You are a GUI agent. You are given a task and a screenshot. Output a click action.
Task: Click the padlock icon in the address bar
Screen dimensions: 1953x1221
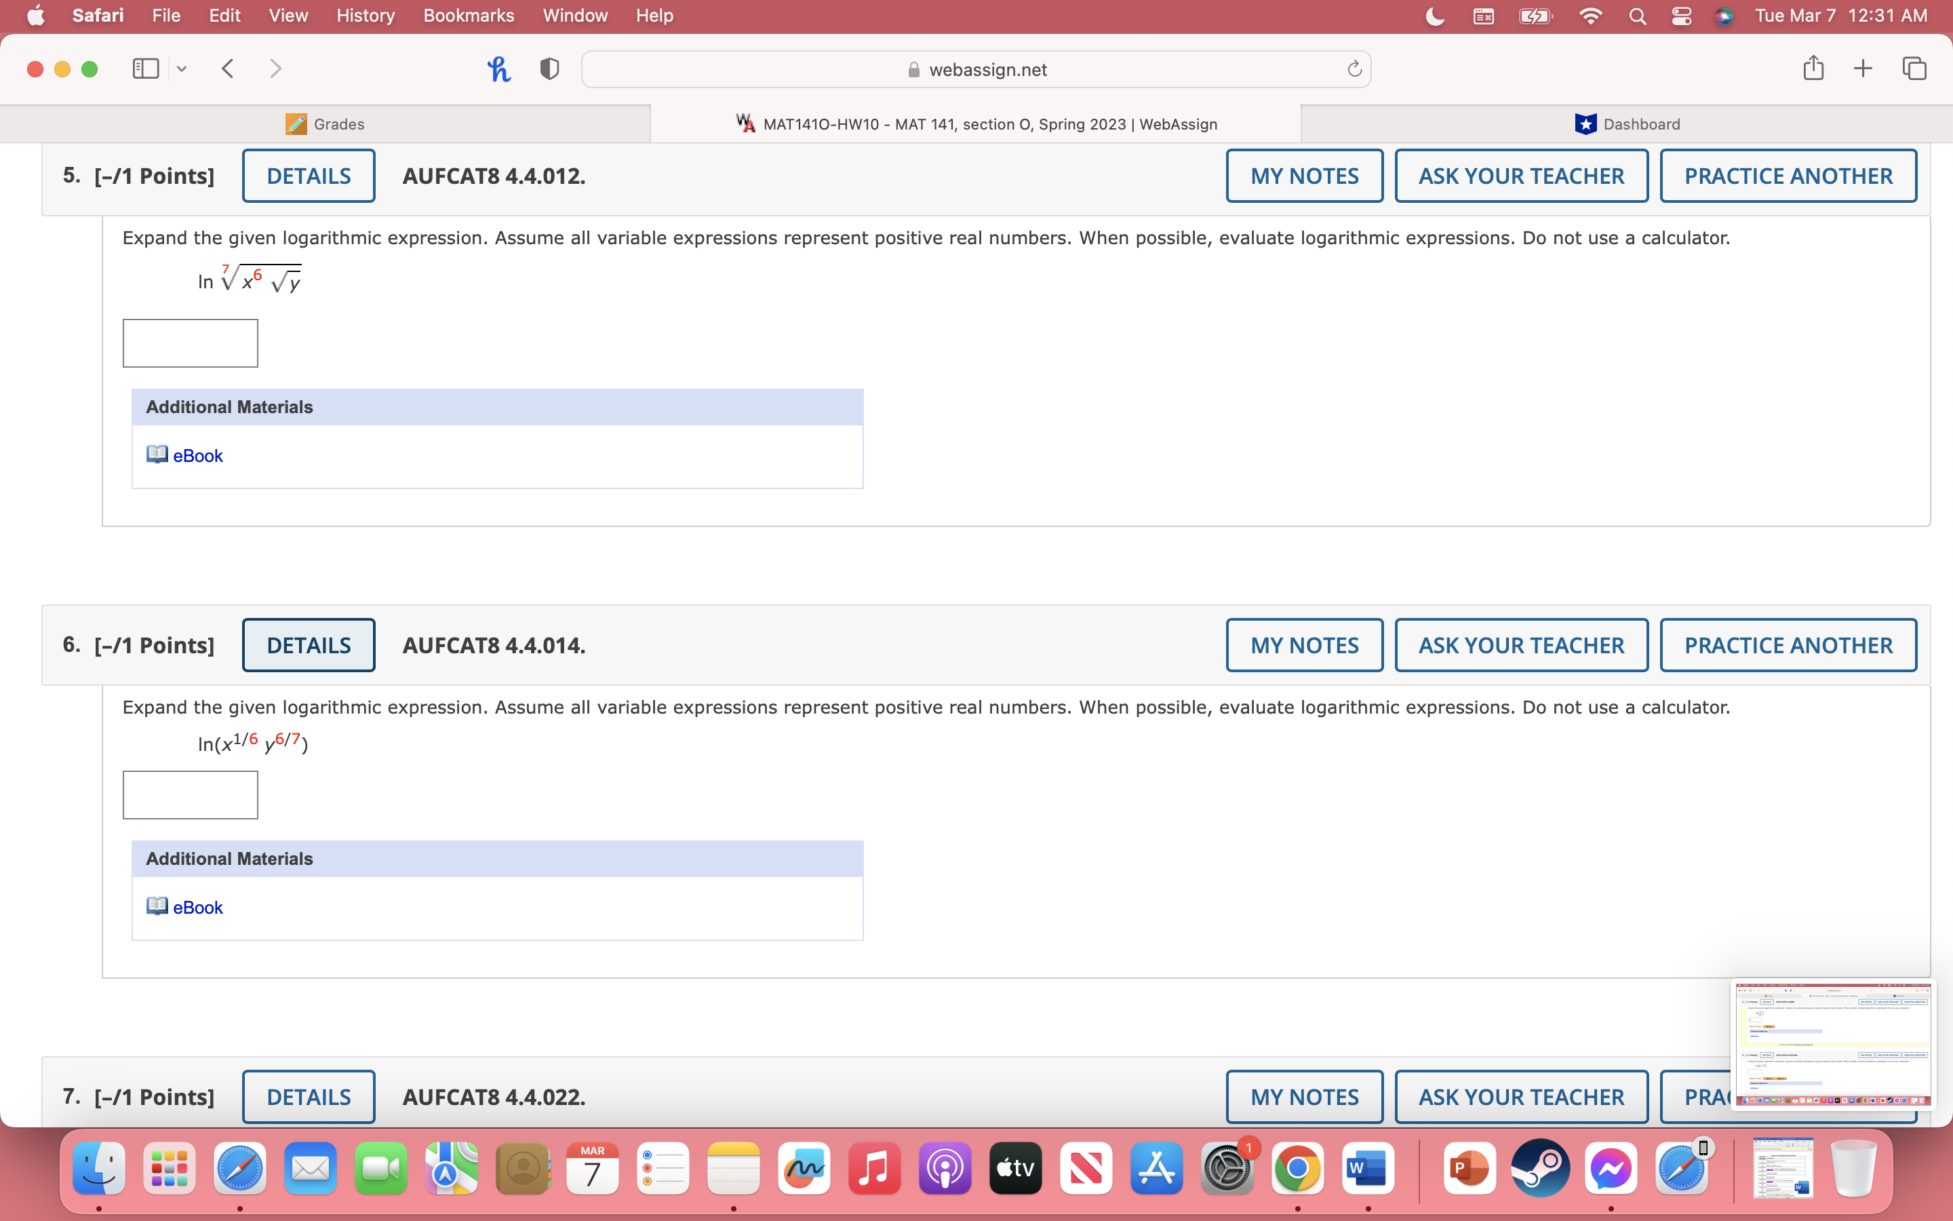click(x=914, y=69)
